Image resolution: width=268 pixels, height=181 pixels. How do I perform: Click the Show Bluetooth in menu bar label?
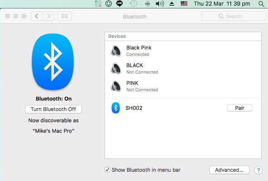click(146, 170)
